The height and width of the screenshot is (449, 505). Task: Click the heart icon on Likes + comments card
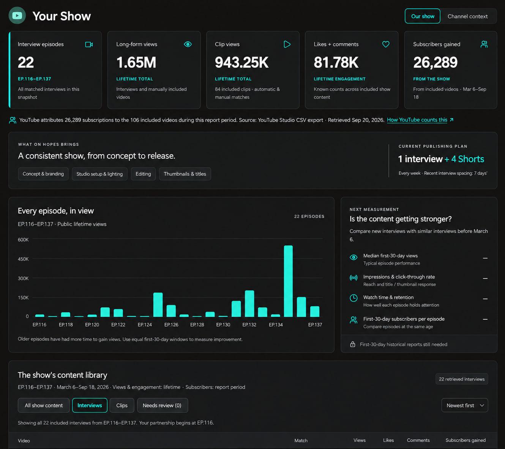[386, 44]
